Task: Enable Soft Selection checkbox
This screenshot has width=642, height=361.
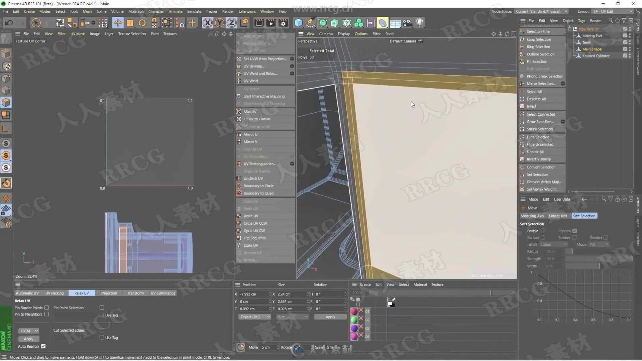Action: 543,231
